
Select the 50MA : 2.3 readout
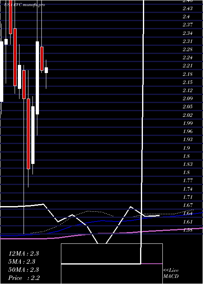[24, 270]
